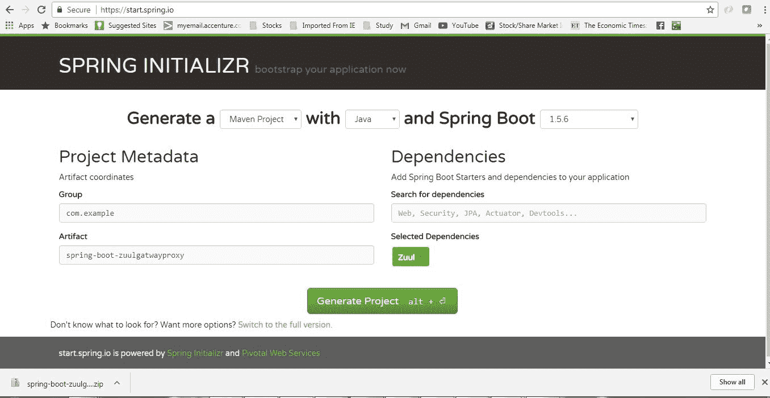The height and width of the screenshot is (398, 770).
Task: Close the downloads bar
Action: (765, 382)
